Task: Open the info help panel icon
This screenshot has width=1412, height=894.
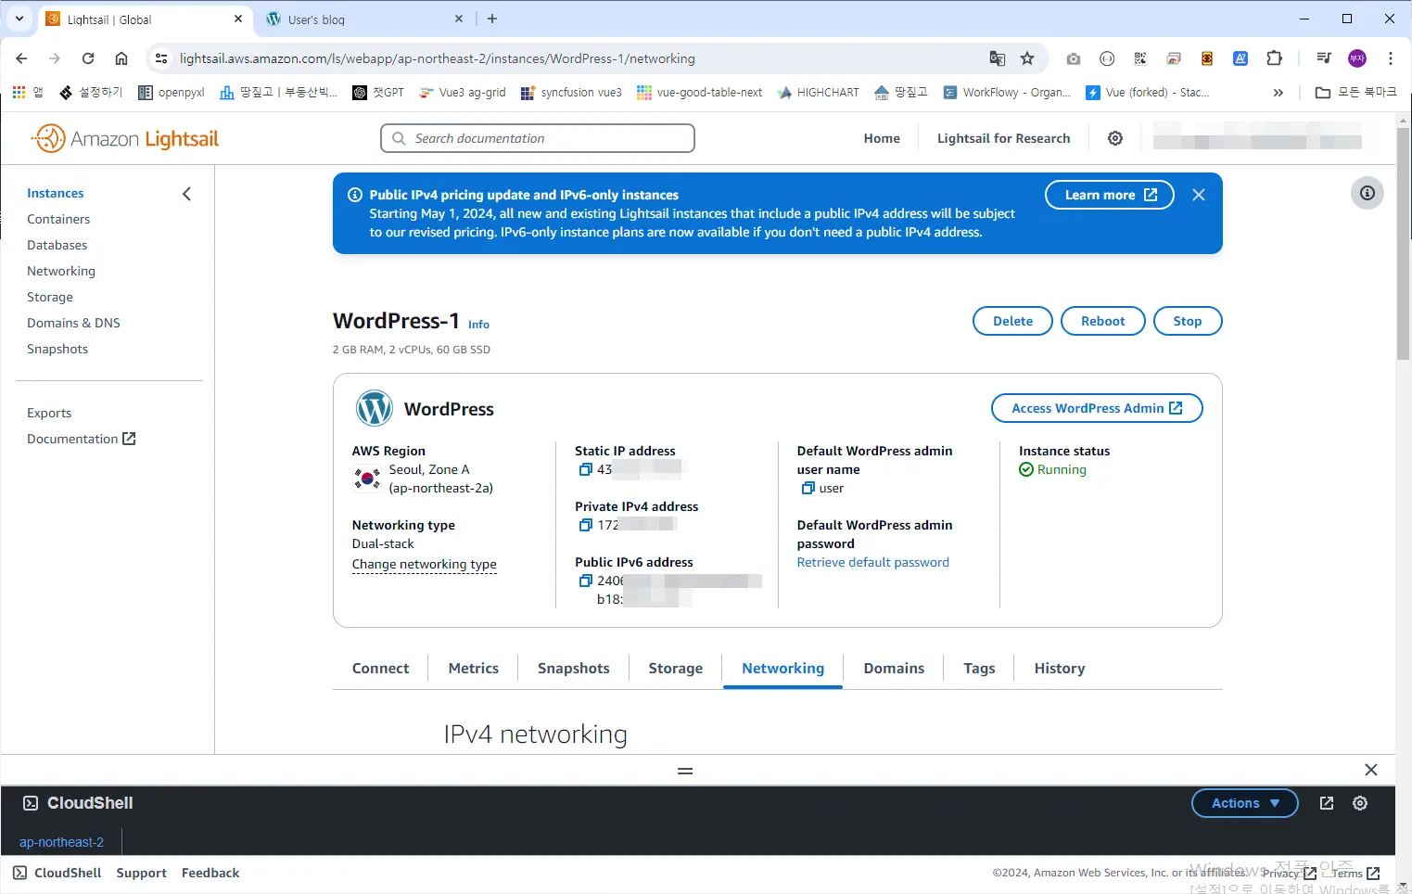Action: tap(1367, 193)
